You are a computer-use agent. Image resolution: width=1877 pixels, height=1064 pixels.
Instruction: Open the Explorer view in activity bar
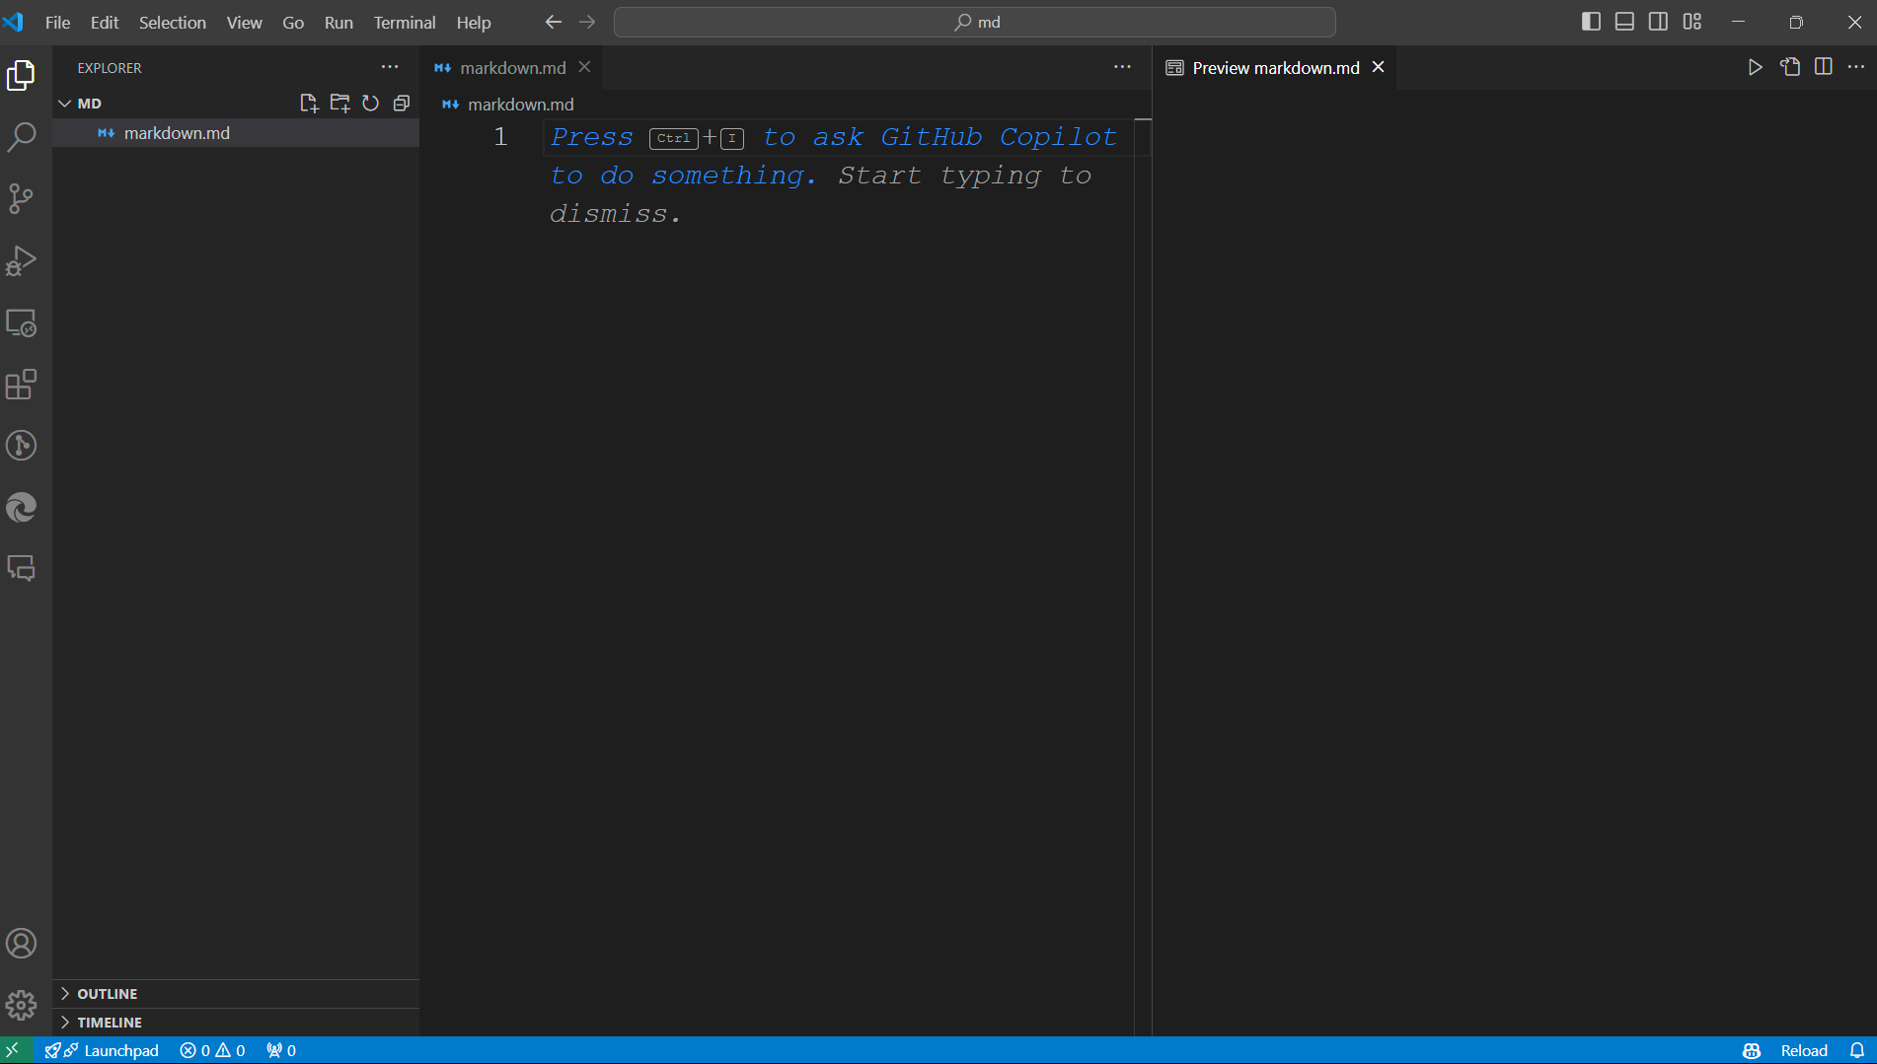tap(22, 76)
